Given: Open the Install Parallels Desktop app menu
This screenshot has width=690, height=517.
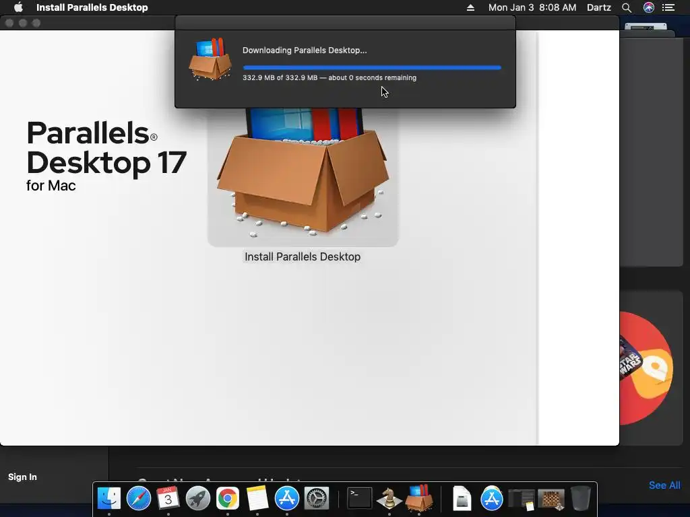Looking at the screenshot, I should 92,7.
